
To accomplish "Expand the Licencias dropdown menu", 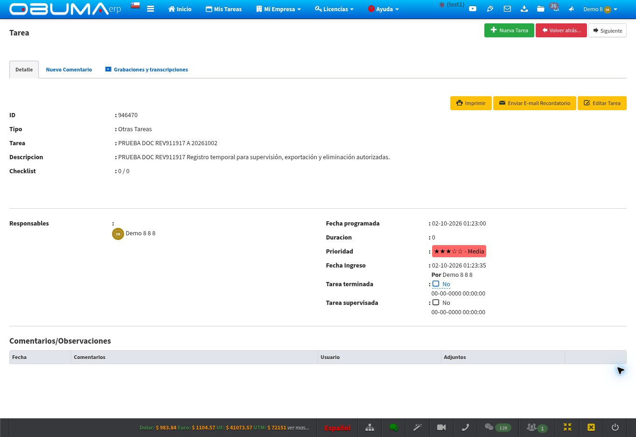I will (334, 9).
